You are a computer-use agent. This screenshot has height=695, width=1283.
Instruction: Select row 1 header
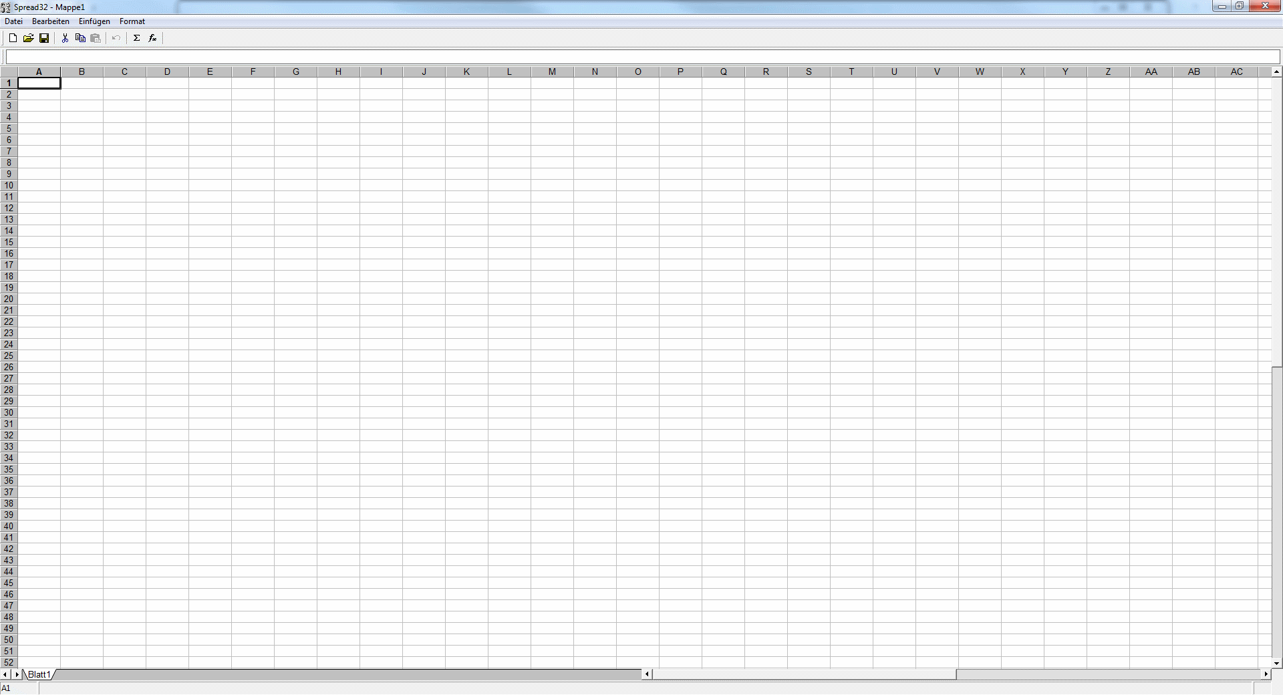(x=9, y=83)
